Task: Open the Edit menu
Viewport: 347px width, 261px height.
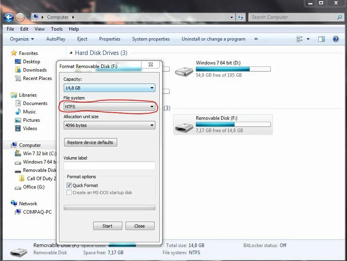Action: (x=24, y=29)
